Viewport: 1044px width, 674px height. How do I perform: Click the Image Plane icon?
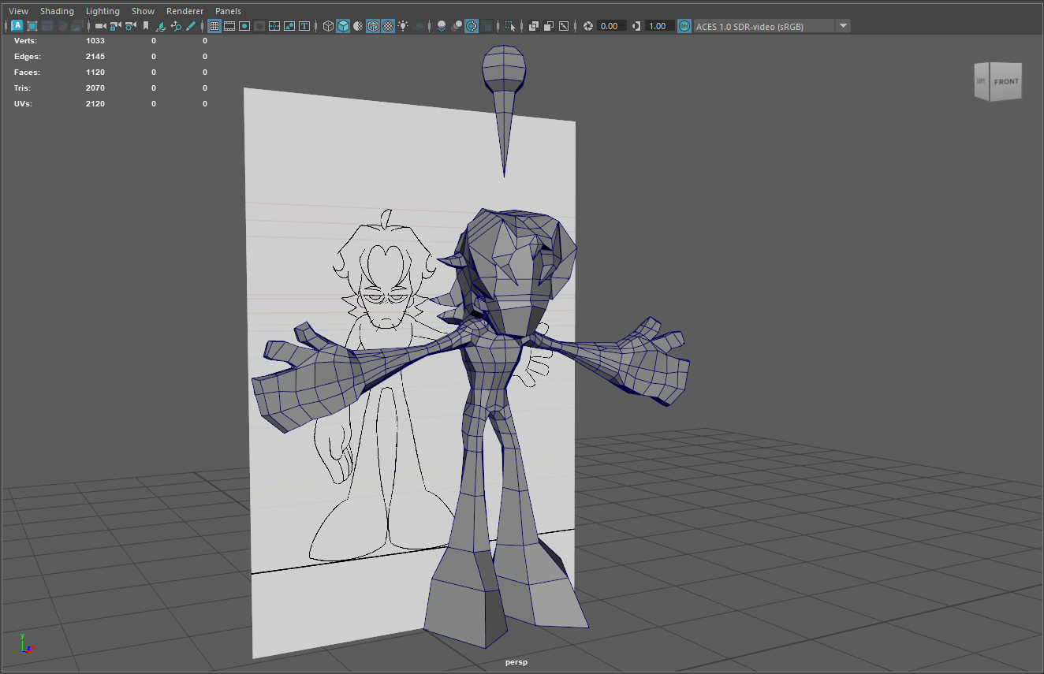(161, 26)
